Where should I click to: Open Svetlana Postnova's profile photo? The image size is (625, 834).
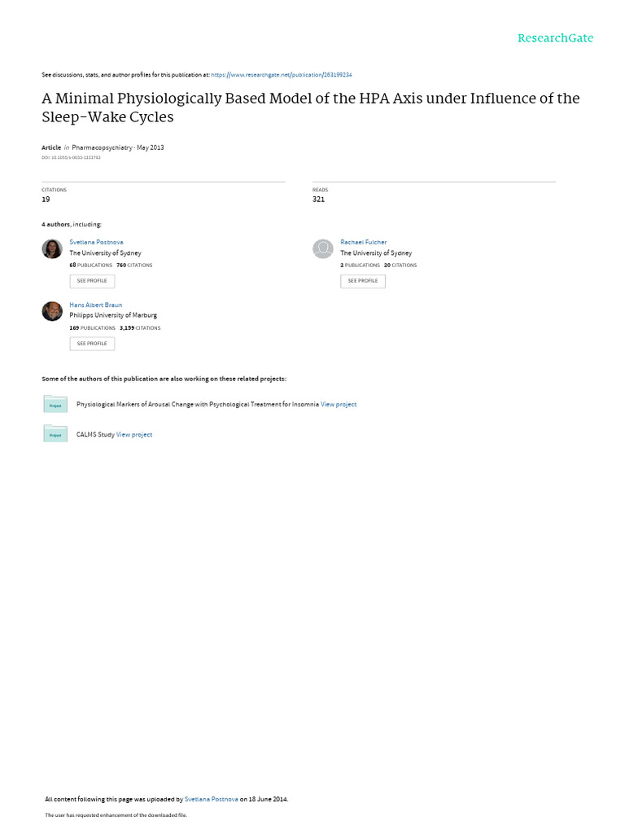[52, 248]
